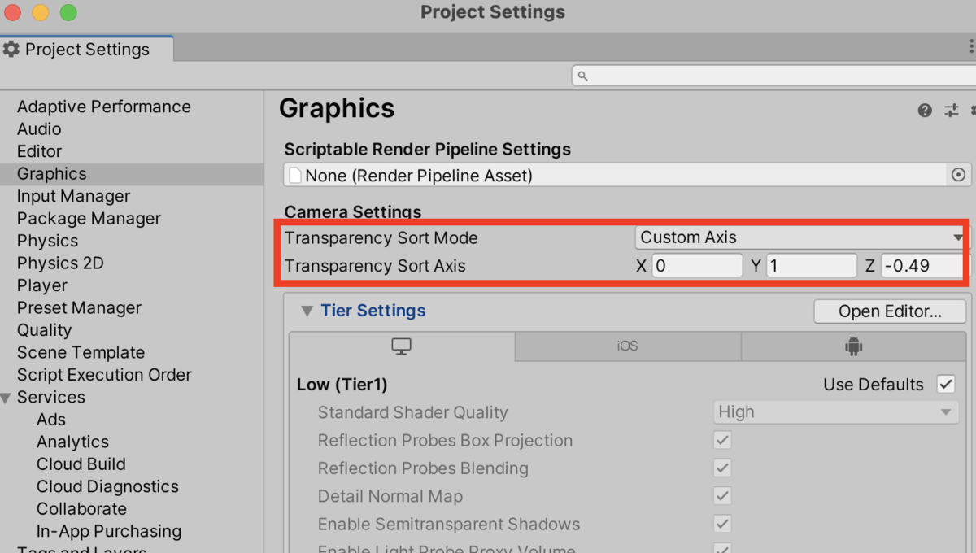Select the desktop platform tier tab
Viewport: 976px width, 553px height.
click(401, 346)
